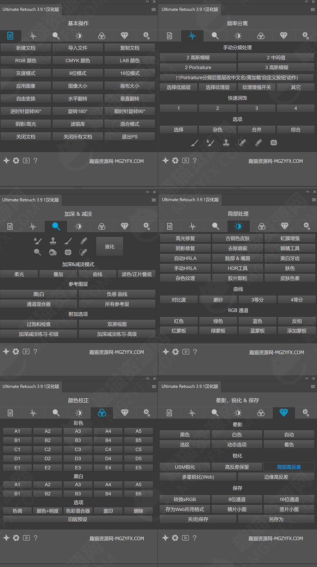Image resolution: width=317 pixels, height=567 pixels.
Task: Toggle 过饱和检查 in 附加选项
Action: pyautogui.click(x=39, y=324)
